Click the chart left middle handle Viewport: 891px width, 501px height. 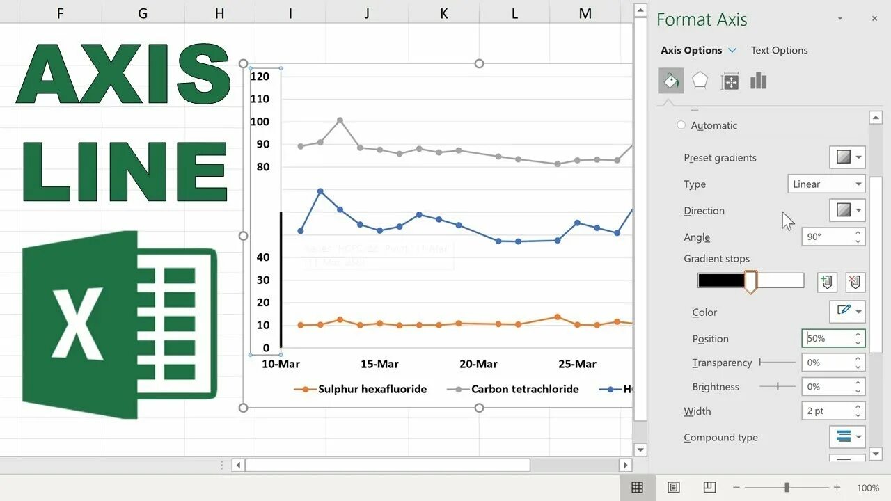243,236
